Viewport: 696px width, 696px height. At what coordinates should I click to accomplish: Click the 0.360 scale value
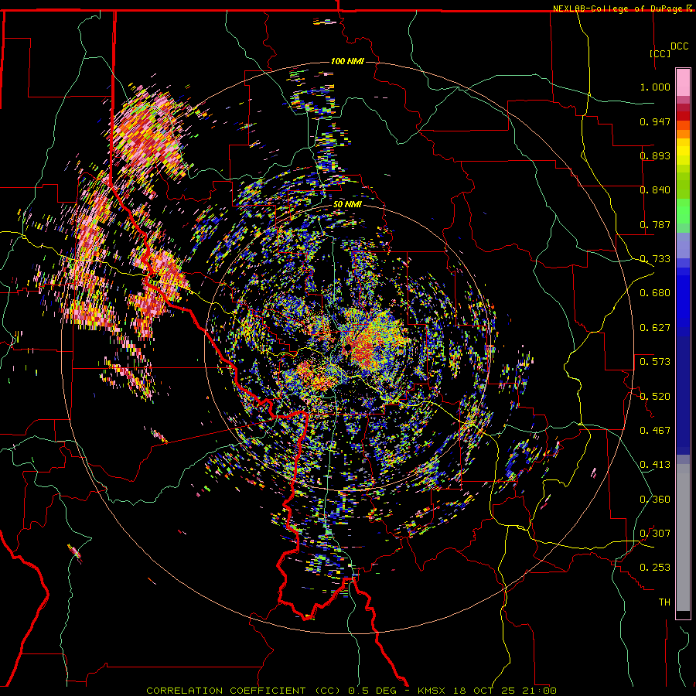click(x=655, y=500)
